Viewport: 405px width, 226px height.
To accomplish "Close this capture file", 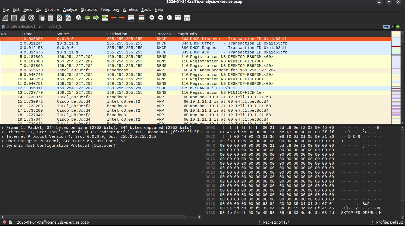I will click(59, 18).
